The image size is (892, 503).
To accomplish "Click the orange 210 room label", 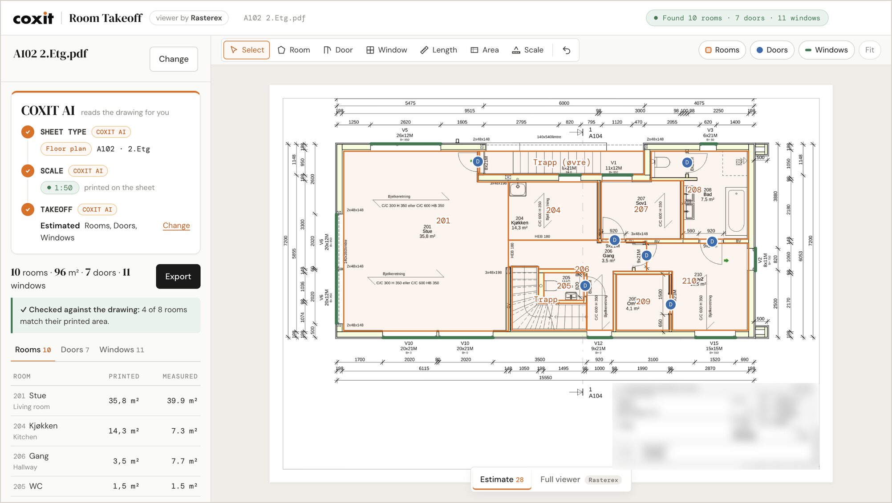I will pos(689,281).
